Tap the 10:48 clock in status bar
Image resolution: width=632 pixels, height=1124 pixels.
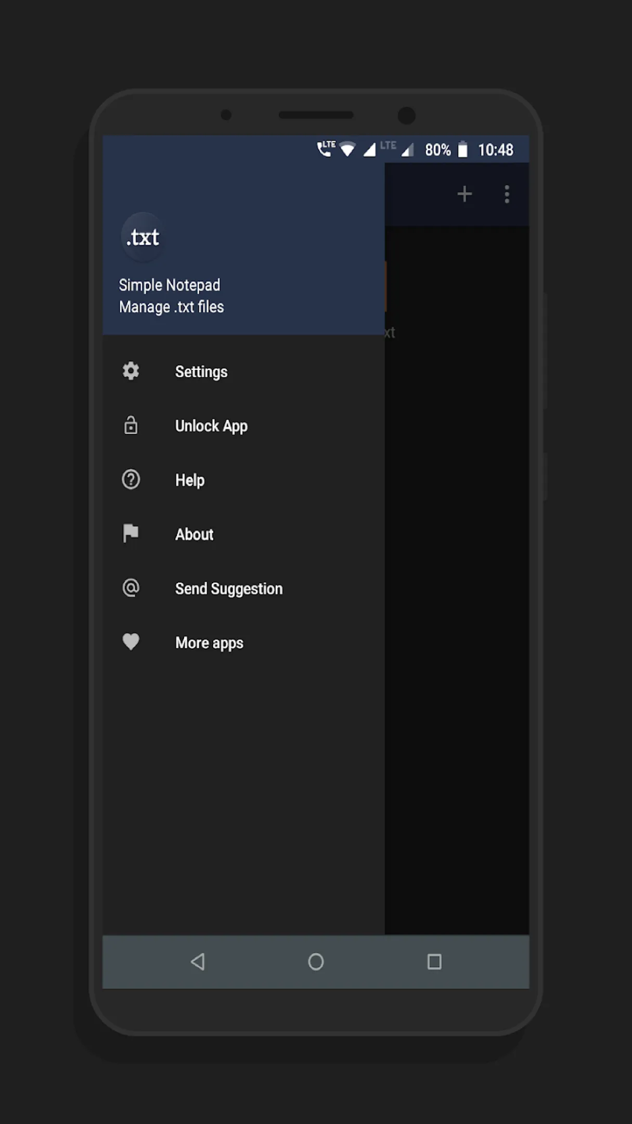[495, 150]
